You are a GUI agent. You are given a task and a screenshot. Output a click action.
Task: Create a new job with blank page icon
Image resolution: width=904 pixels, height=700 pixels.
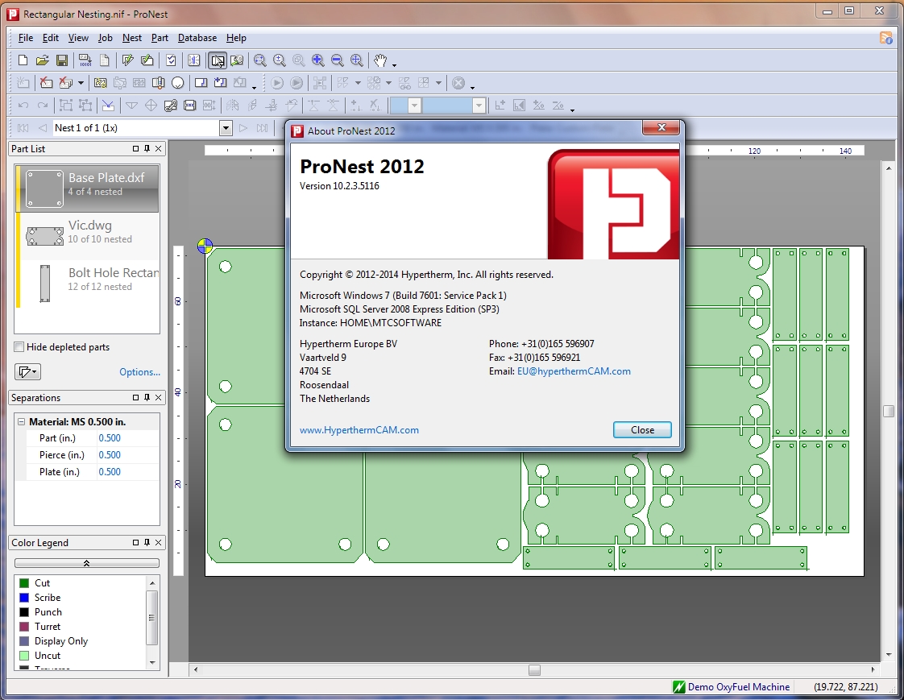(23, 60)
